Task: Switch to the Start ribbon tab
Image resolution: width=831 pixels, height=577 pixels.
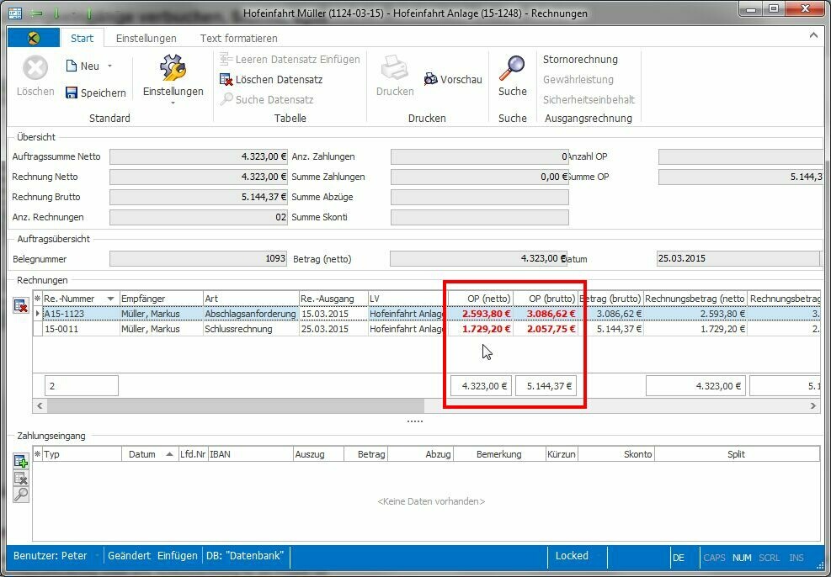Action: click(x=83, y=38)
